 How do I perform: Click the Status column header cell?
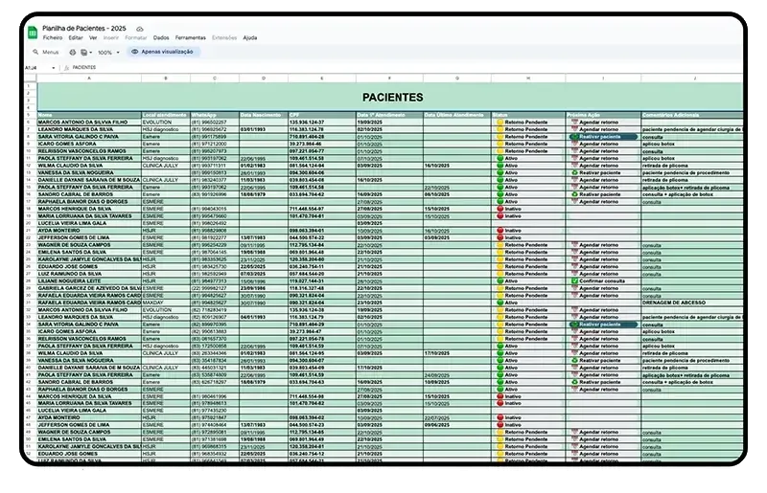(528, 115)
